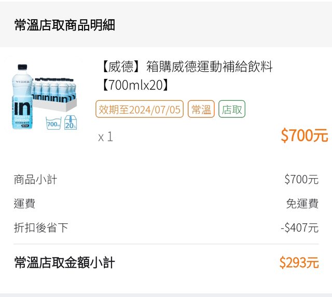Screen dimensions: 332x297
Task: Click the orange $700元 item price
Action: (304, 136)
